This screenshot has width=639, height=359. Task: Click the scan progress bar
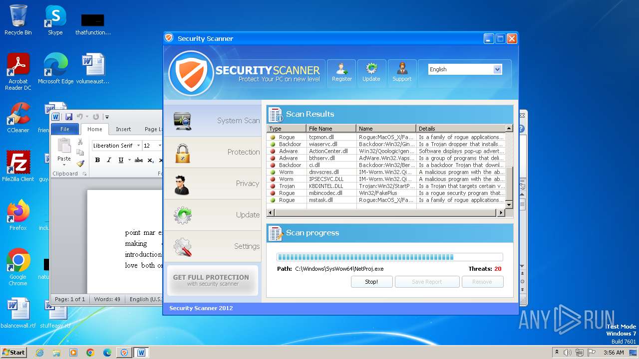click(x=389, y=257)
